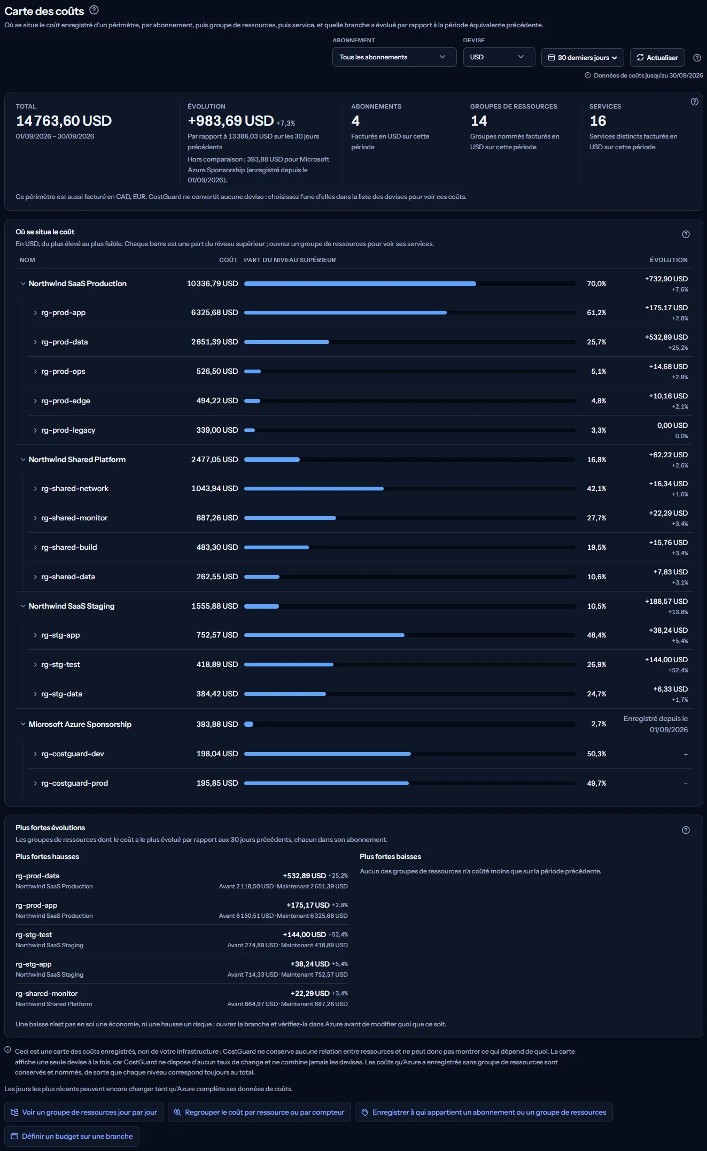Click the Évolution column header

[669, 260]
